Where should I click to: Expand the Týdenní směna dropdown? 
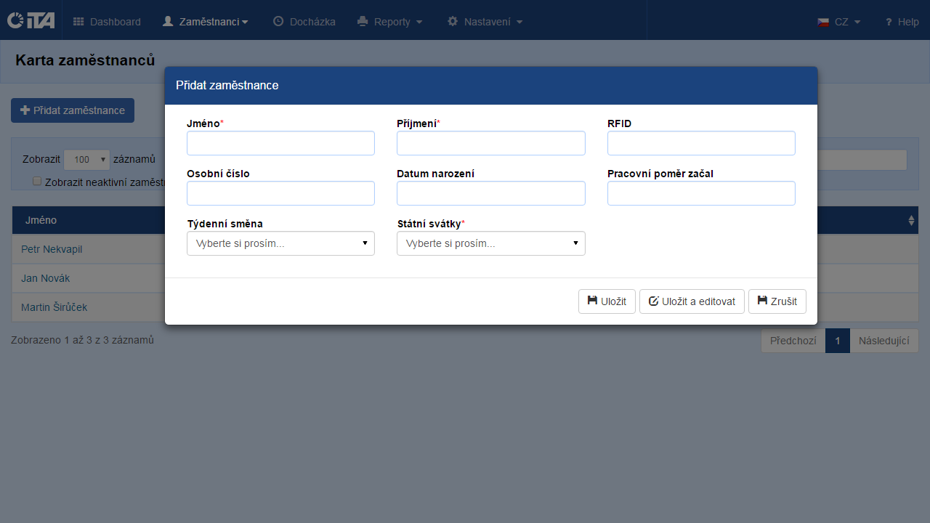280,243
